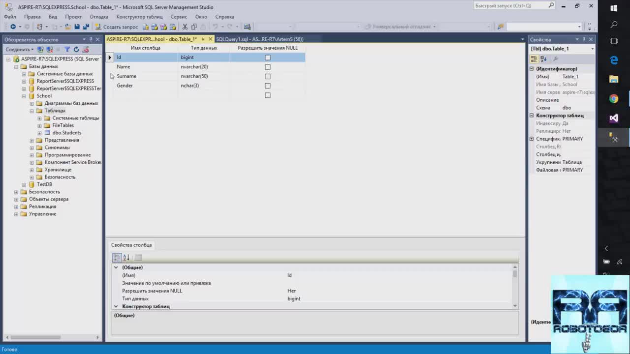This screenshot has height=354, width=630.
Task: Collapse the Таблицы folder
Action: [31, 111]
